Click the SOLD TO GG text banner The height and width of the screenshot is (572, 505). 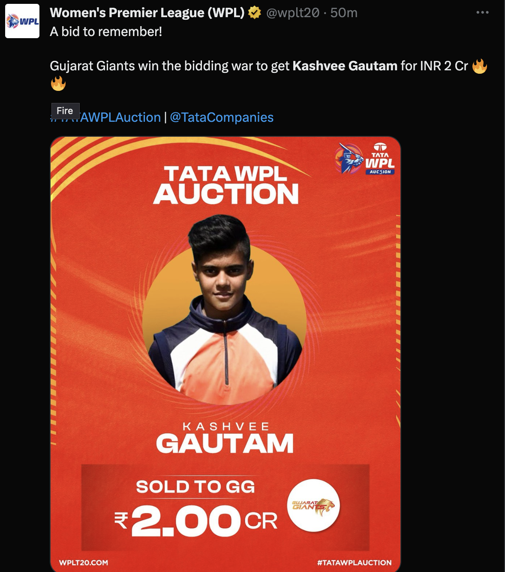point(195,487)
